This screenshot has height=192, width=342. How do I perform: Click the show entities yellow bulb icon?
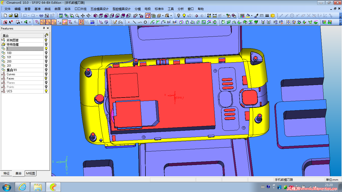tap(184, 15)
